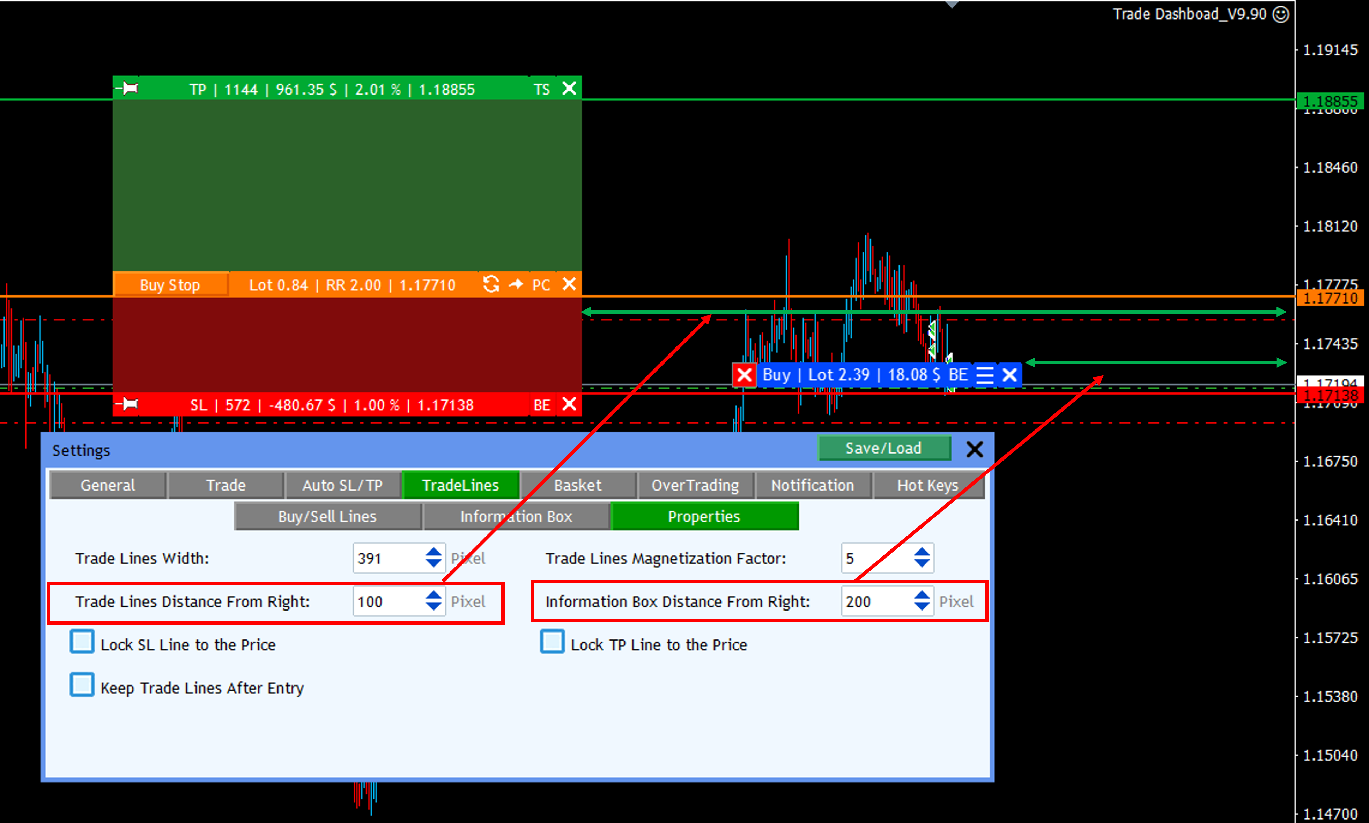Enable Lock SL Line to the Price

82,642
